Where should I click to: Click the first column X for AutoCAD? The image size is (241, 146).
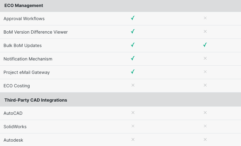tap(133, 113)
